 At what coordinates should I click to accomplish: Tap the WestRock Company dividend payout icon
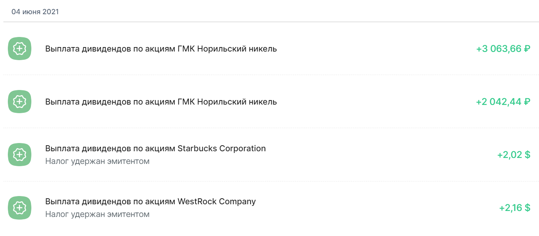click(x=19, y=208)
